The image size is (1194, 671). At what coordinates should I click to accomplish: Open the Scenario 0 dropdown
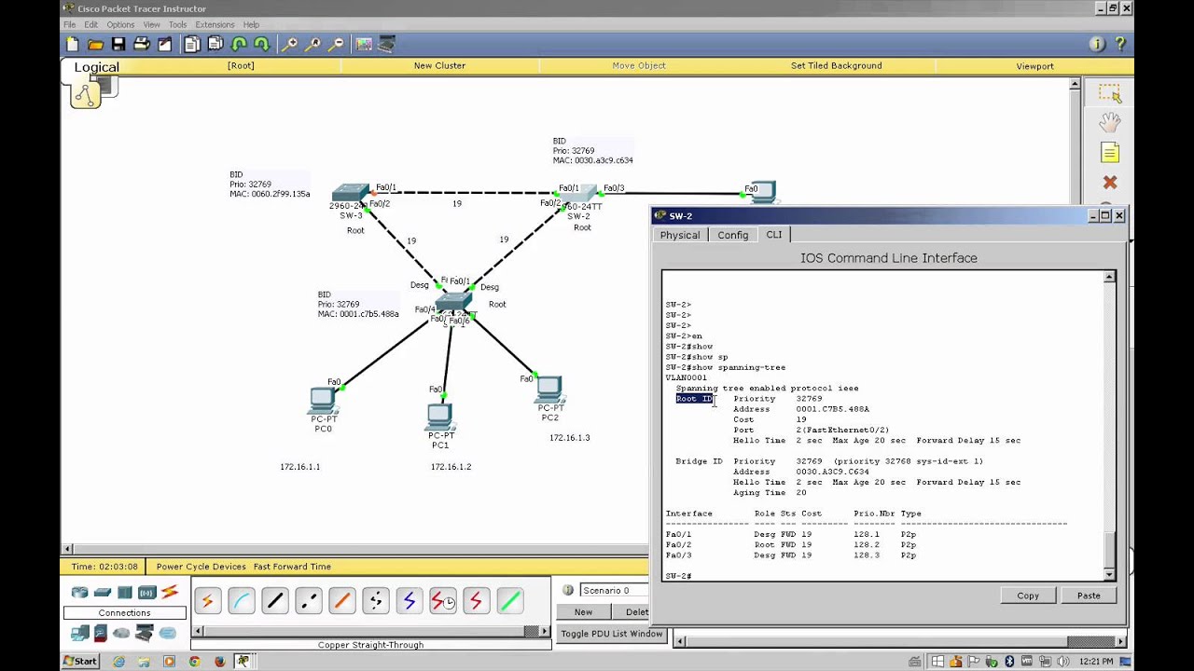click(x=613, y=590)
